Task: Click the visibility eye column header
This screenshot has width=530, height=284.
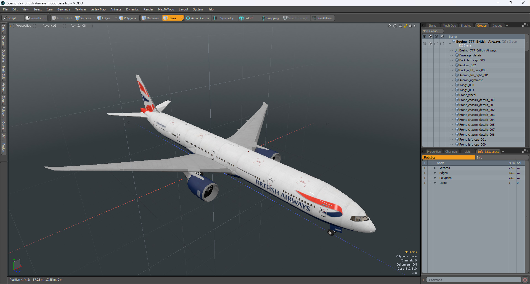Action: (425, 37)
